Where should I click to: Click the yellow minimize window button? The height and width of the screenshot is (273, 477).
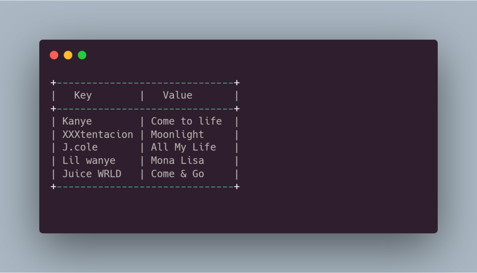point(68,55)
